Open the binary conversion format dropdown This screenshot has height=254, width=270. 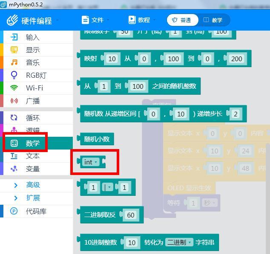179,243
